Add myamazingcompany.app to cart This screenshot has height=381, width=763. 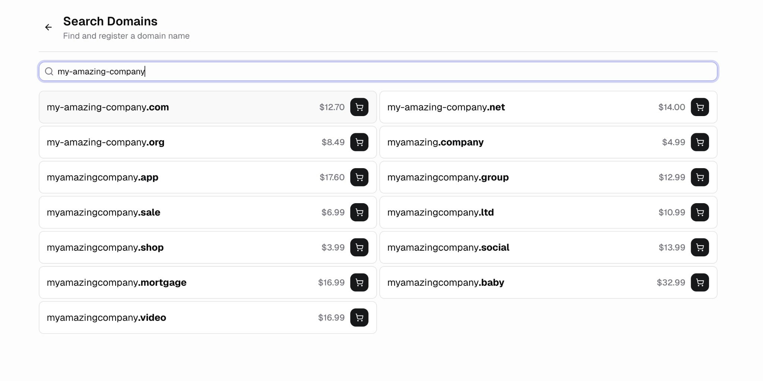click(359, 177)
